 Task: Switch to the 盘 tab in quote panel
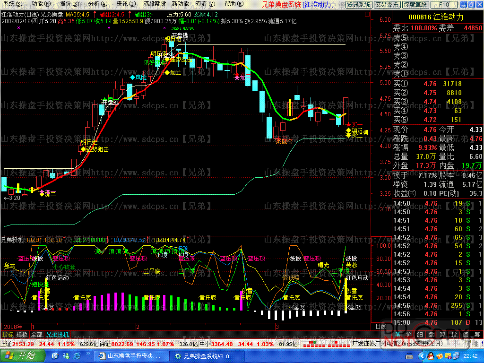click(431, 334)
